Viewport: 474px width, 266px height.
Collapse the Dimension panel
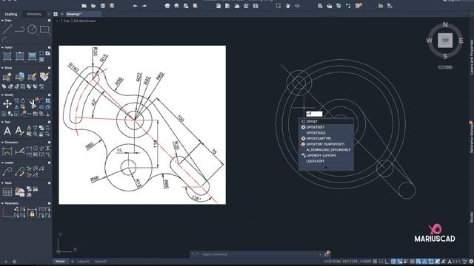pos(2,143)
